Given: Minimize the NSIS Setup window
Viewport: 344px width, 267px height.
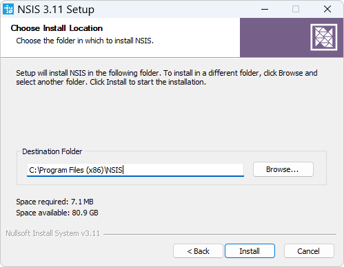Looking at the screenshot, I should pos(265,9).
